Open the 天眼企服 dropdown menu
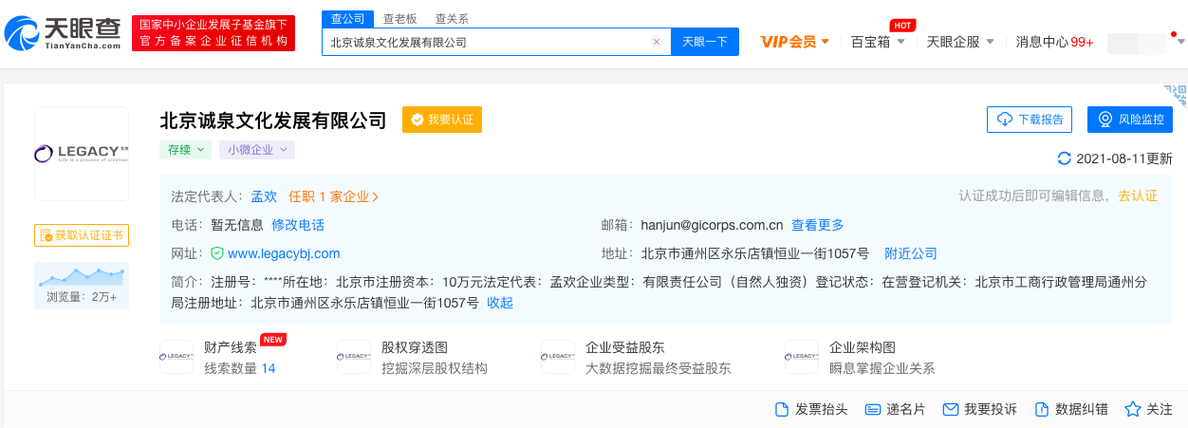 960,42
